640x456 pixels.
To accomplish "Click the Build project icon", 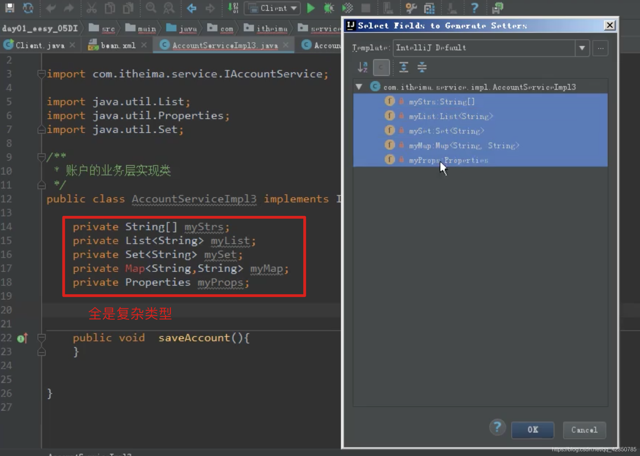I will pyautogui.click(x=233, y=8).
